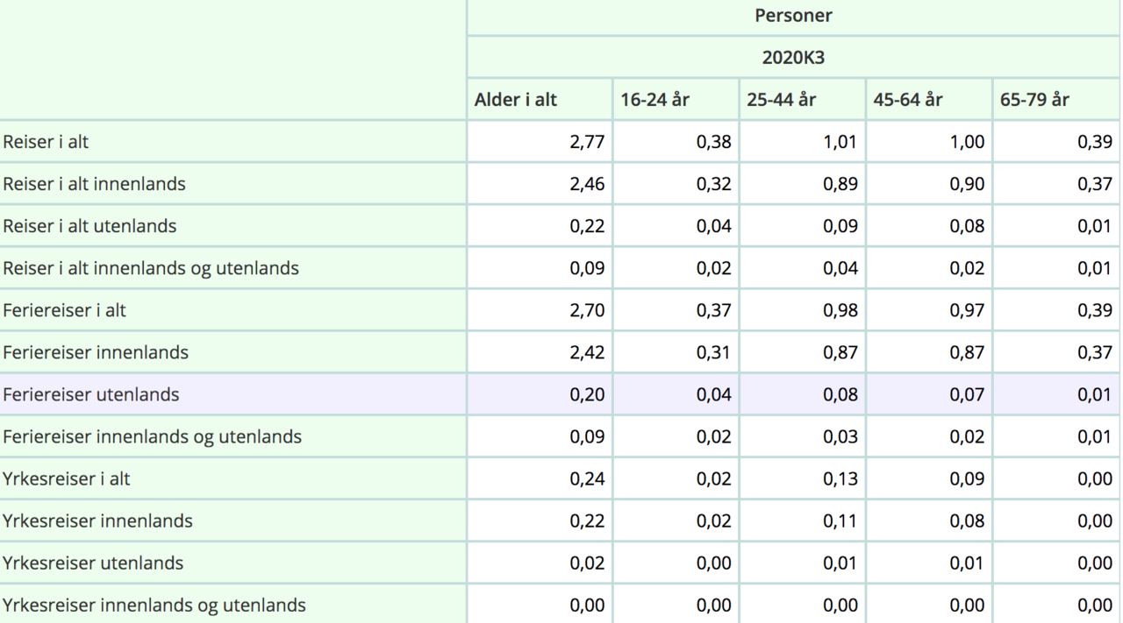Select the '65-79 år' column header
Screen dimensions: 1123x623
(1034, 100)
